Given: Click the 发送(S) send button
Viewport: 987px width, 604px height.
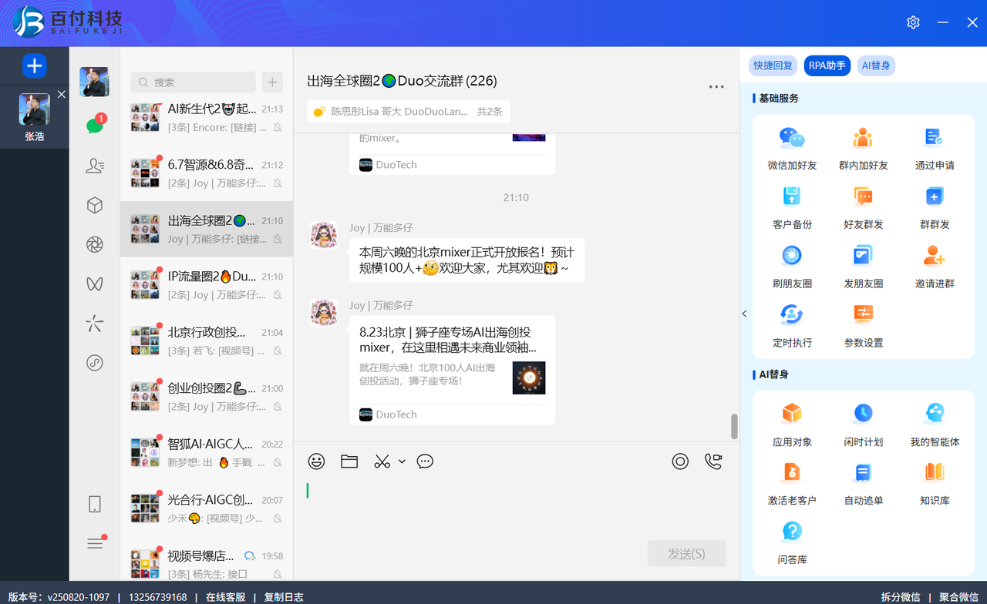Looking at the screenshot, I should pos(686,553).
